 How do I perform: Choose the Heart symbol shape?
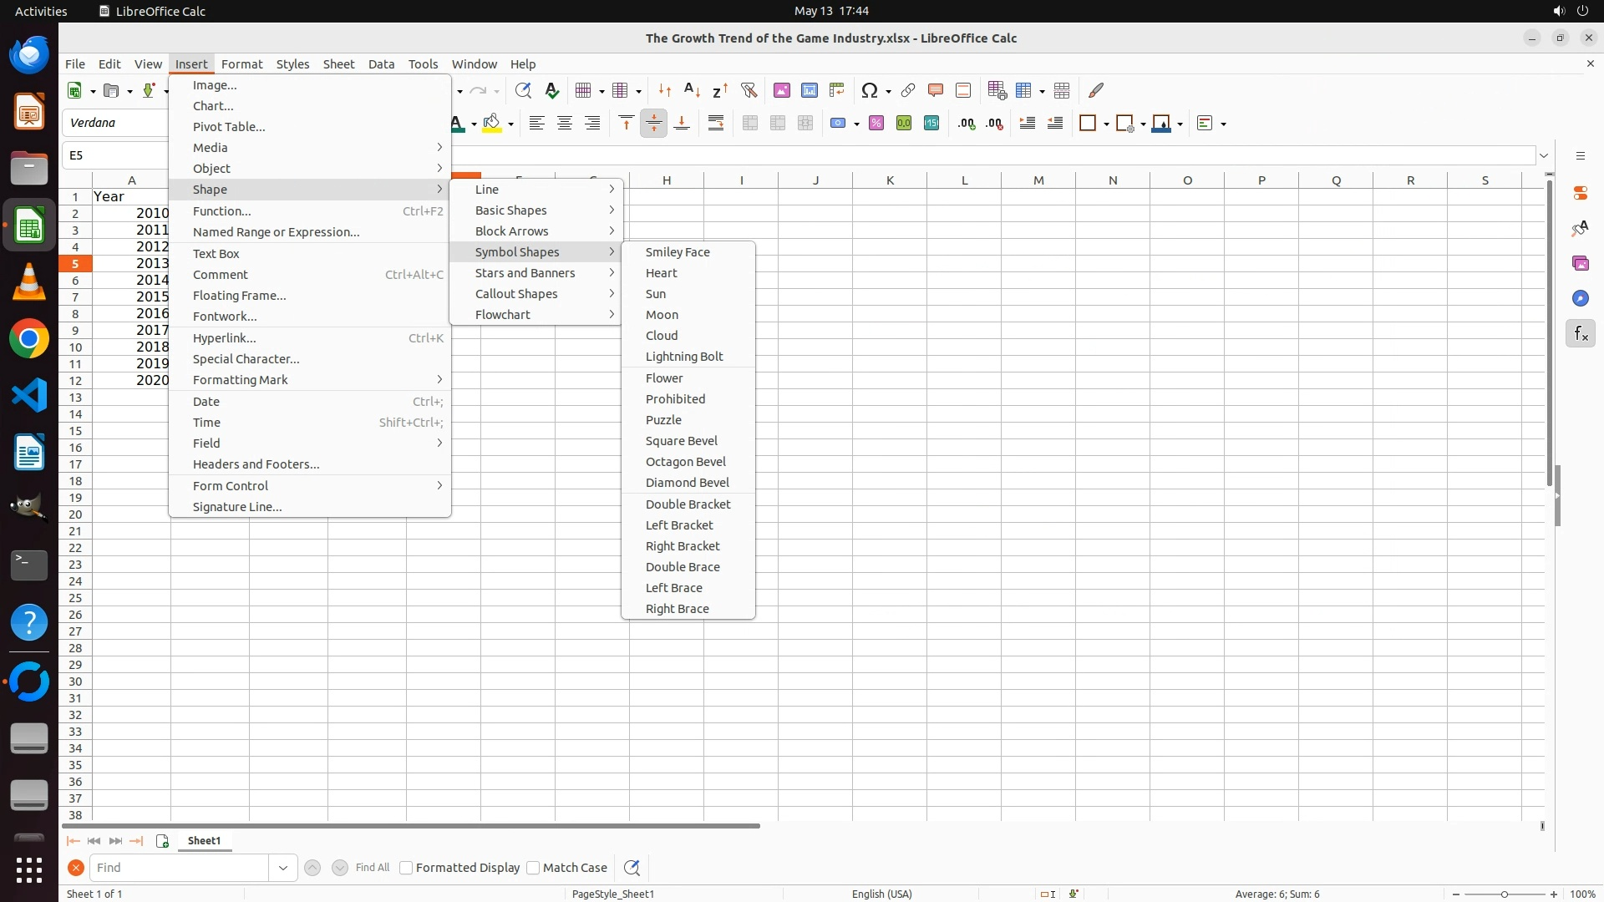(x=661, y=273)
